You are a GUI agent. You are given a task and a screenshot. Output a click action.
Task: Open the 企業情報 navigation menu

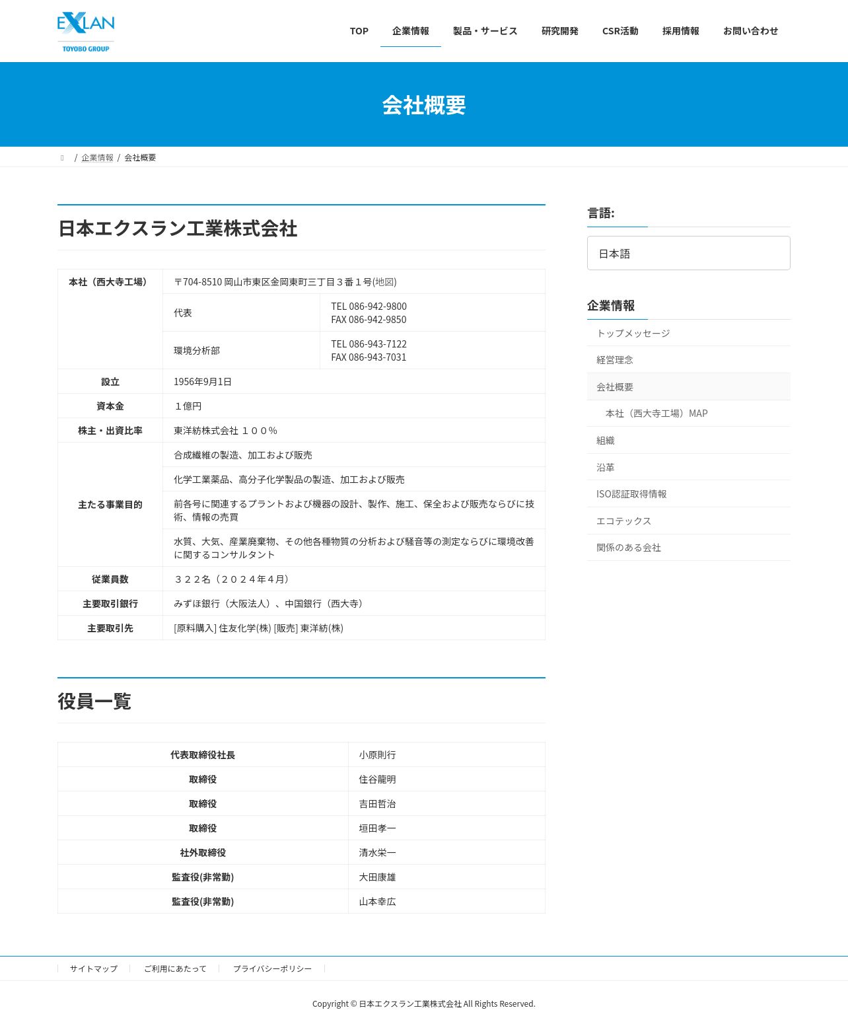(x=411, y=31)
